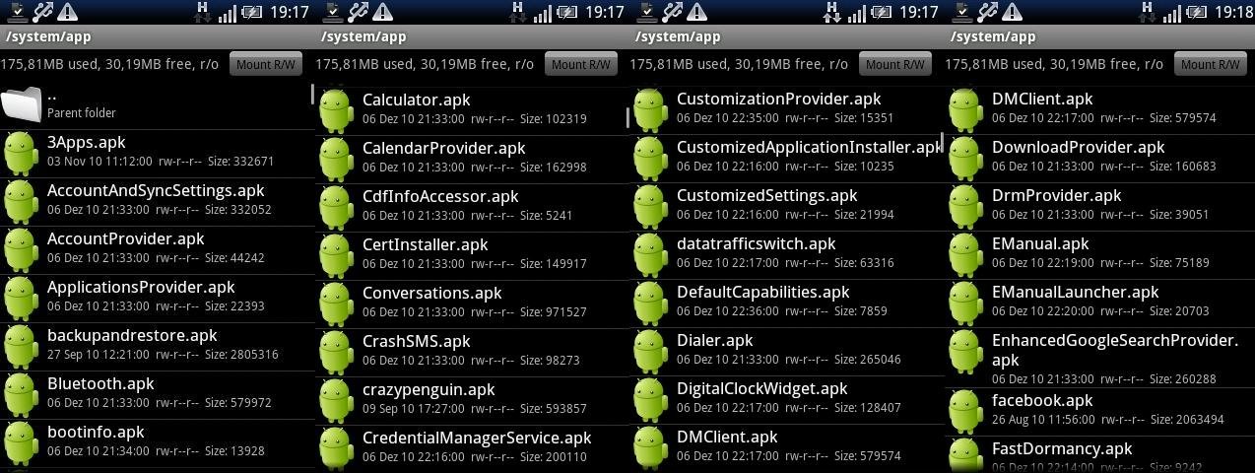Tap the Android icon beside 3Apps.apk
The width and height of the screenshot is (1255, 473).
tap(22, 153)
